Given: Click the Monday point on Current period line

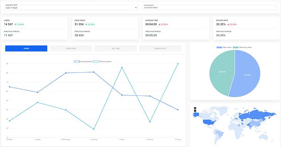Looking at the screenshot, I should pos(9,87).
